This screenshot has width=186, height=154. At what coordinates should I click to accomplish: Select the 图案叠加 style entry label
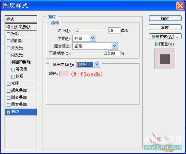point(19,104)
